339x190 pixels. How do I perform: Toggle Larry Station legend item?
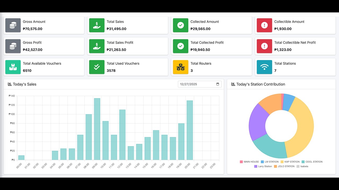point(263,167)
